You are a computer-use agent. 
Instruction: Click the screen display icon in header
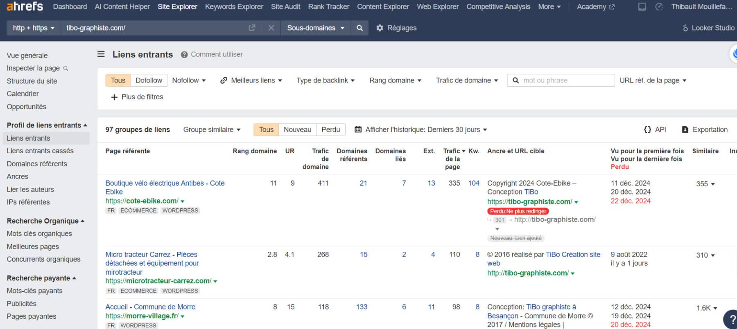coord(642,7)
